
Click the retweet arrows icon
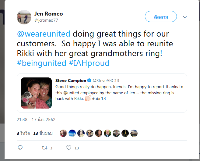click(44, 148)
